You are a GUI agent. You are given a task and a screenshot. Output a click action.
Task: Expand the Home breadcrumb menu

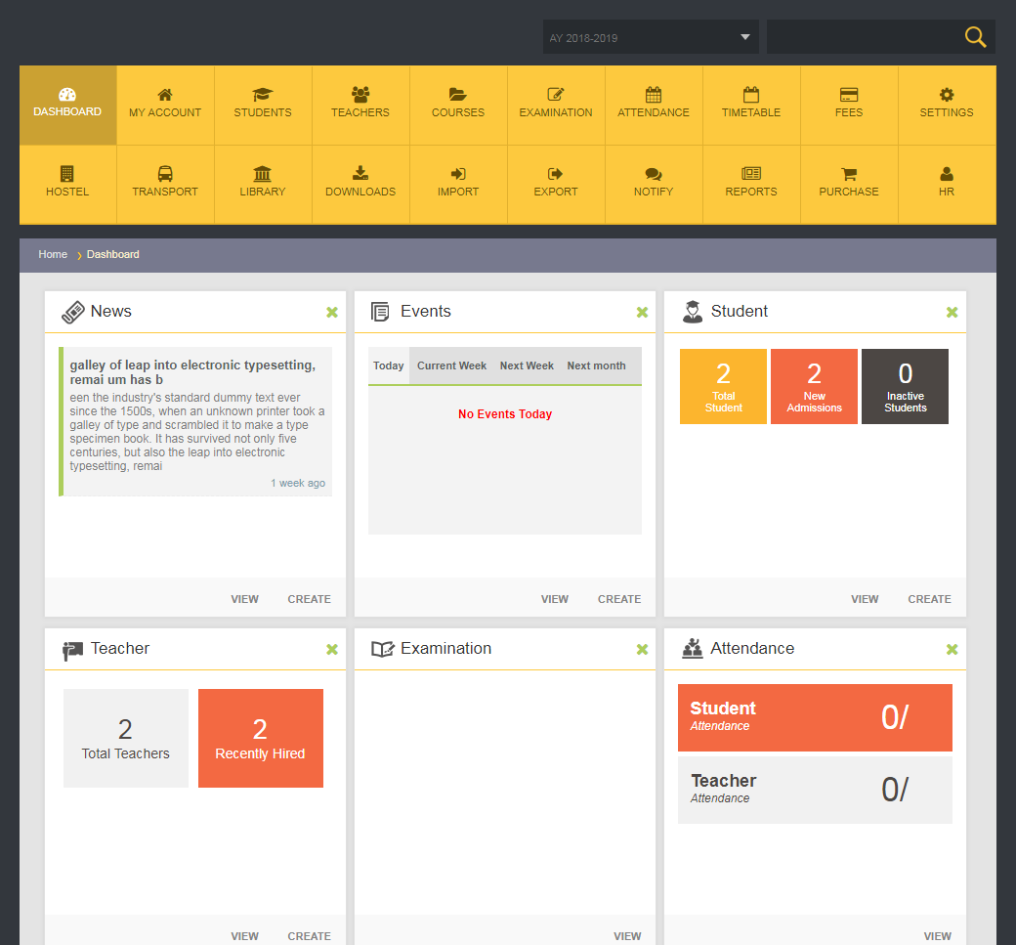click(x=53, y=254)
